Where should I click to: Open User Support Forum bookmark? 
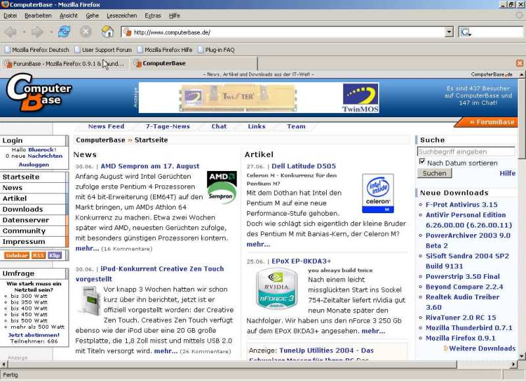103,49
